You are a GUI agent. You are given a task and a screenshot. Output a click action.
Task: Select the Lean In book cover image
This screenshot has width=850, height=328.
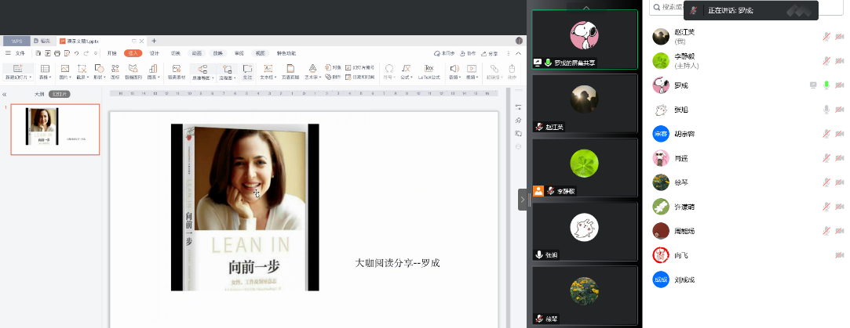tap(245, 207)
